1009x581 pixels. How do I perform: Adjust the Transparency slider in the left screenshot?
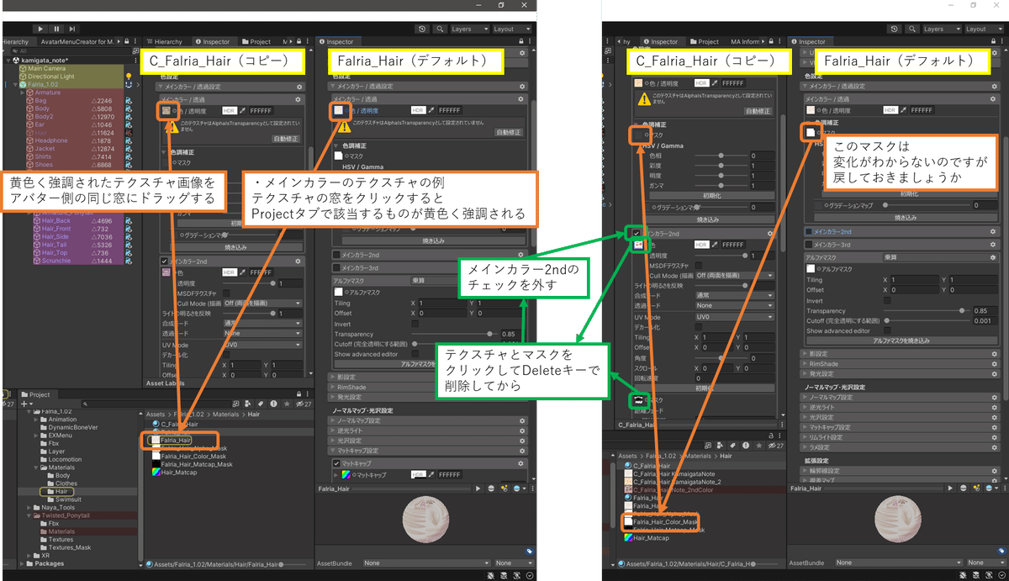coord(454,334)
